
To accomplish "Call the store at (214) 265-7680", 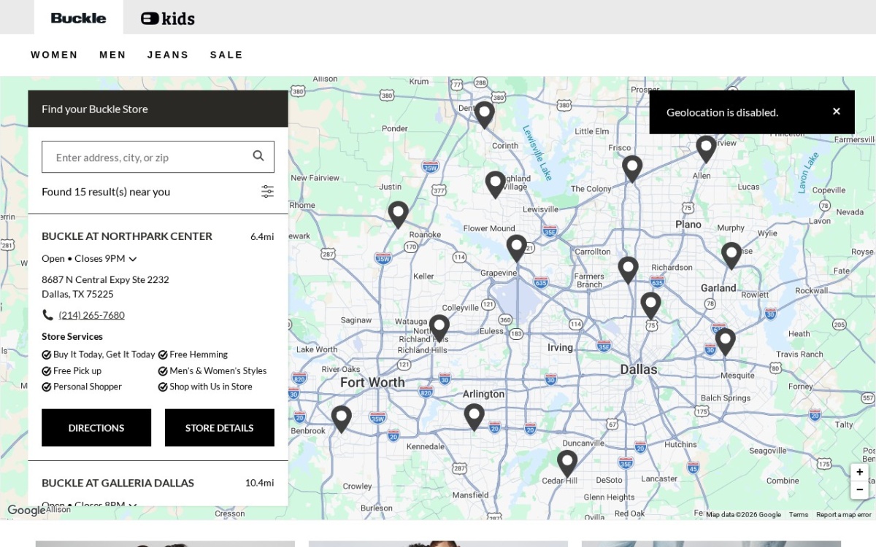I will [x=91, y=315].
